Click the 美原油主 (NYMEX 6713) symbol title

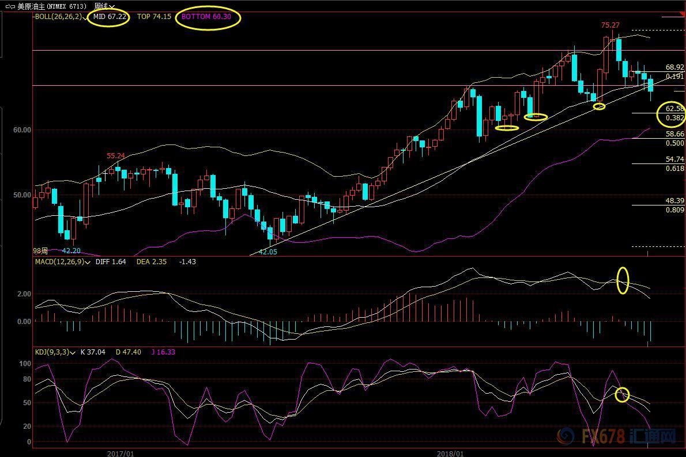click(x=54, y=6)
